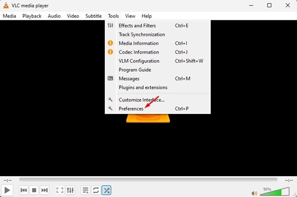Toggle the playlist view icon
The image size is (297, 197).
click(x=85, y=190)
